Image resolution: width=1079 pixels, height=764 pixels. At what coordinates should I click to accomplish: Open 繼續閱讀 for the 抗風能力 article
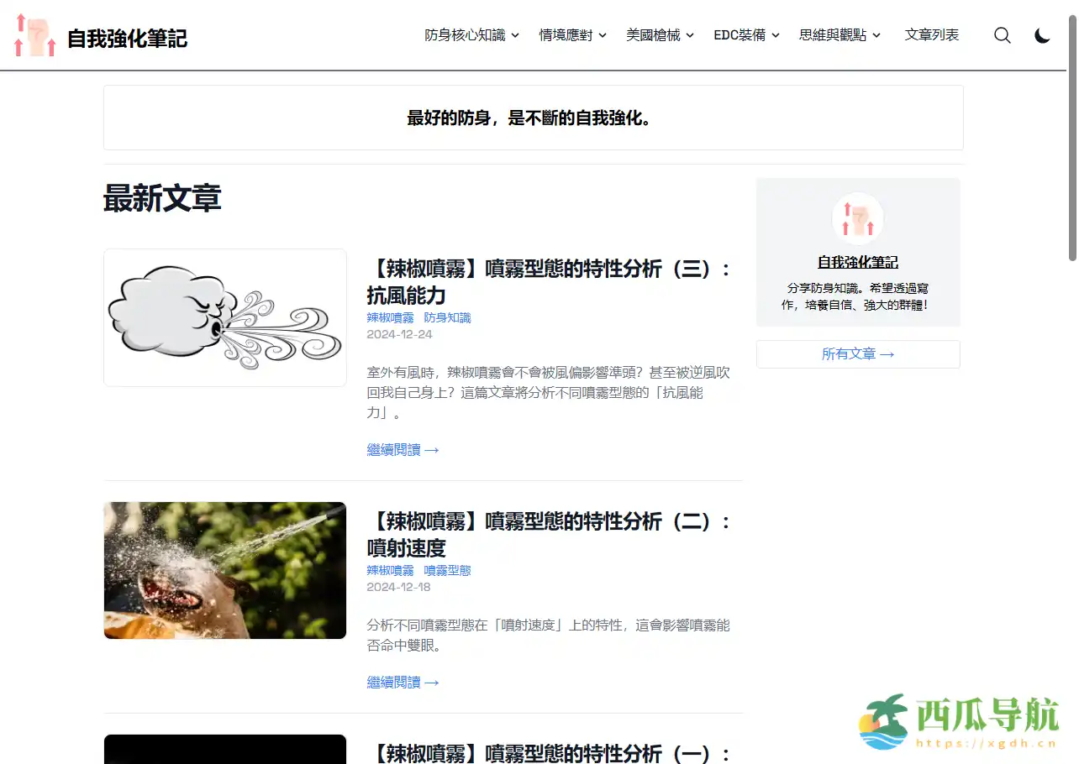(403, 449)
